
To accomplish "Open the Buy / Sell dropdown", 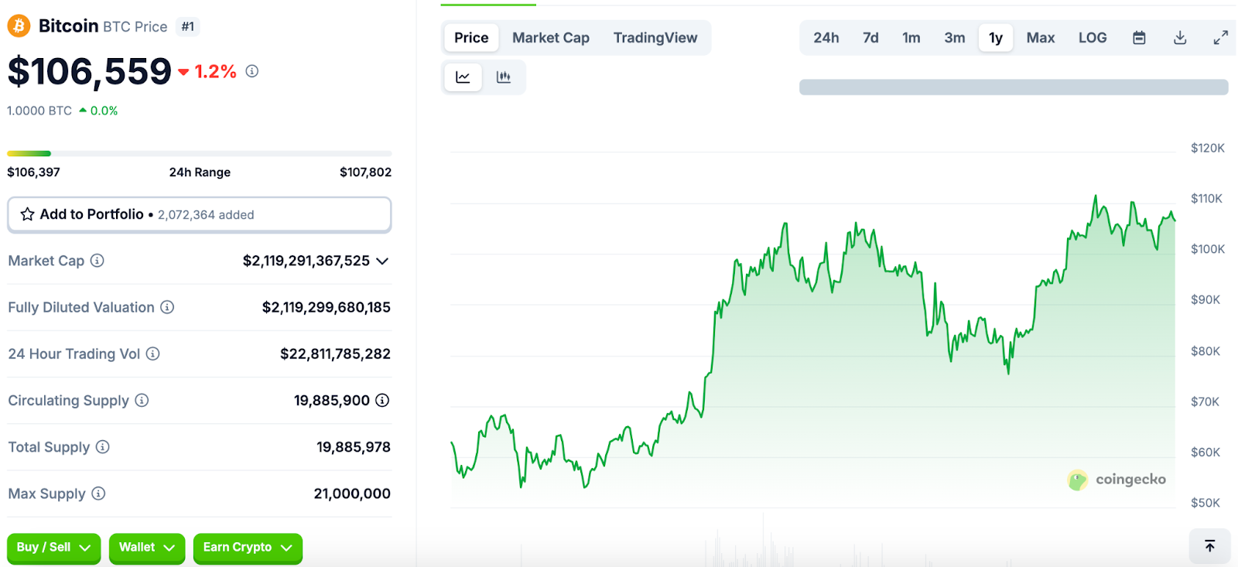I will (54, 548).
